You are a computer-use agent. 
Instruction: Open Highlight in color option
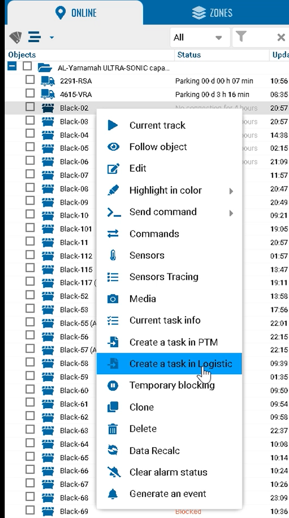(x=165, y=191)
